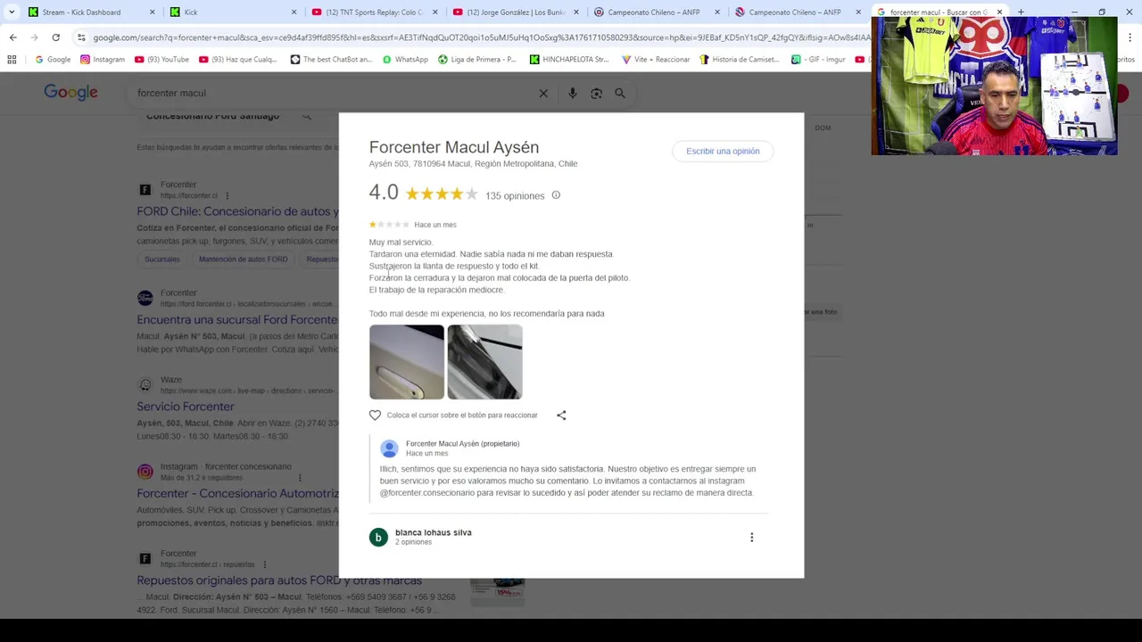Open three-dot menu beside forcenter.cl result
Screen dimensions: 1142x642
[227, 195]
